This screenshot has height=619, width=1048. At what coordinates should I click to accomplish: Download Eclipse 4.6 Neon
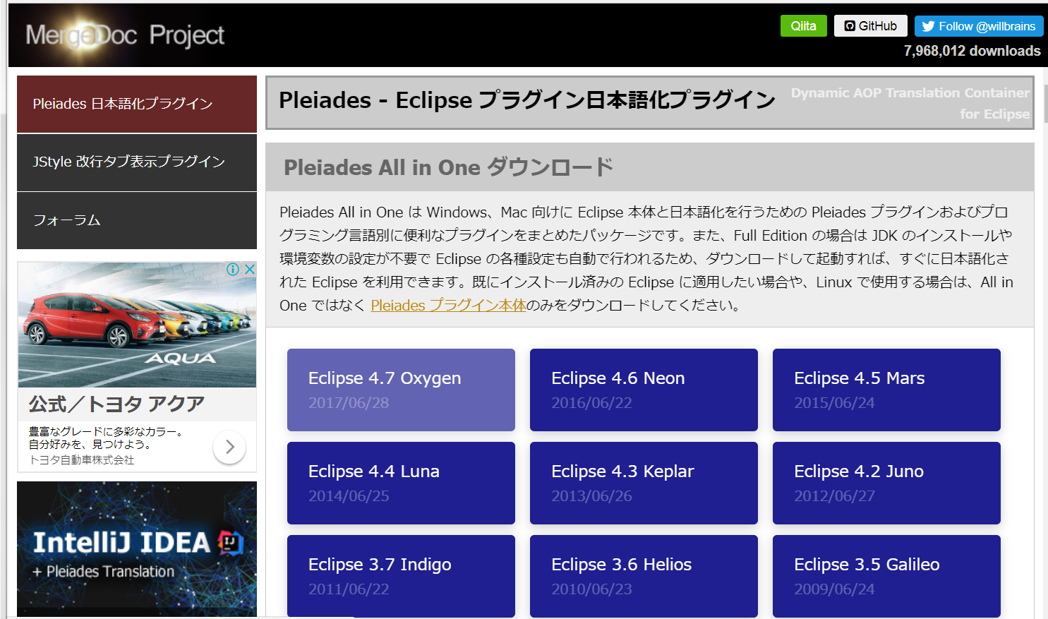click(x=644, y=390)
